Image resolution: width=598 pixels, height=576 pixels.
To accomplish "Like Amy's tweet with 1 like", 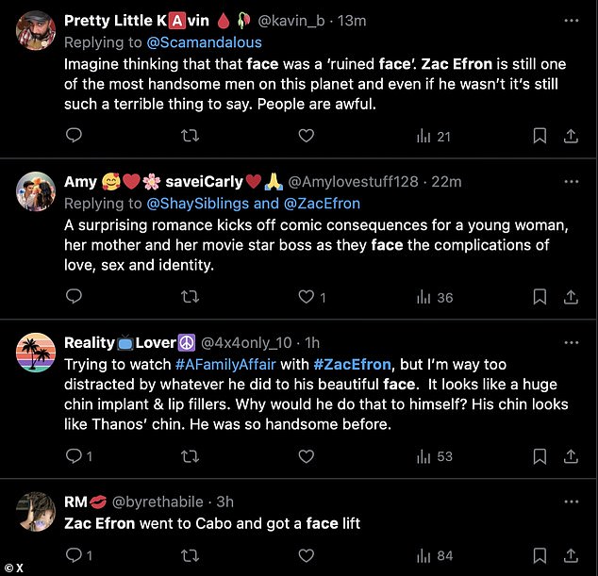I will pos(311,297).
